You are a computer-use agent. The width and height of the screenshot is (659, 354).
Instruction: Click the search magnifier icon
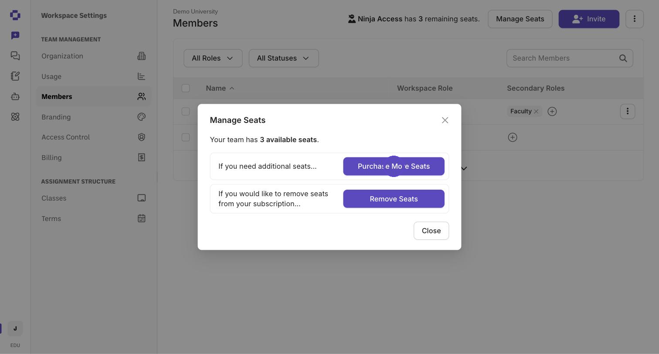[623, 58]
